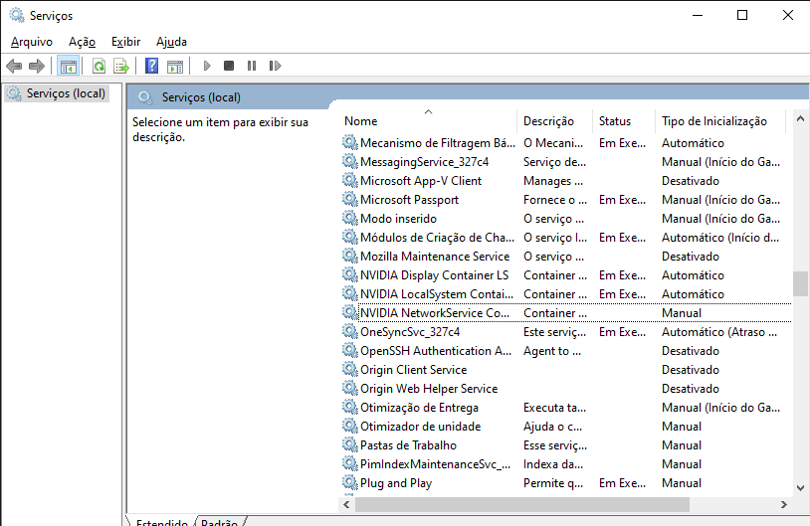Toggle the show/hide action pane button

tap(175, 66)
